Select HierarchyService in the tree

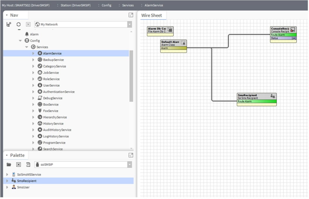pos(55,117)
